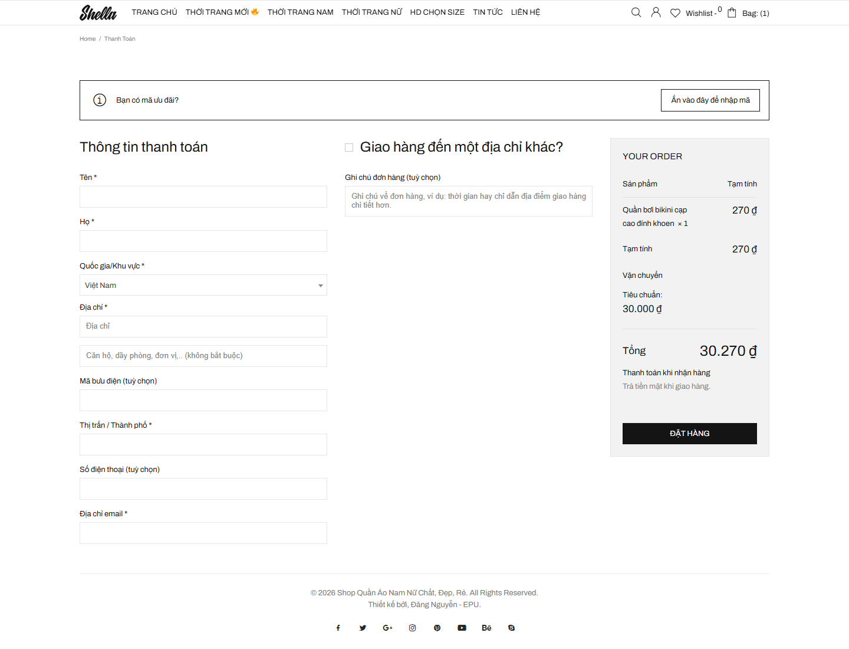This screenshot has height=649, width=849.
Task: Focus the Tên input field
Action: [x=203, y=197]
